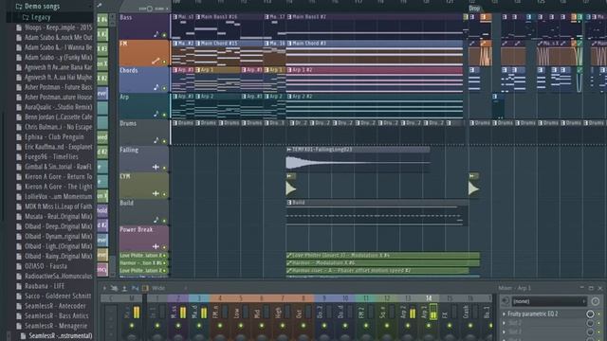The image size is (607, 341).
Task: Jump to the Drop timeline marker
Action: tap(474, 9)
